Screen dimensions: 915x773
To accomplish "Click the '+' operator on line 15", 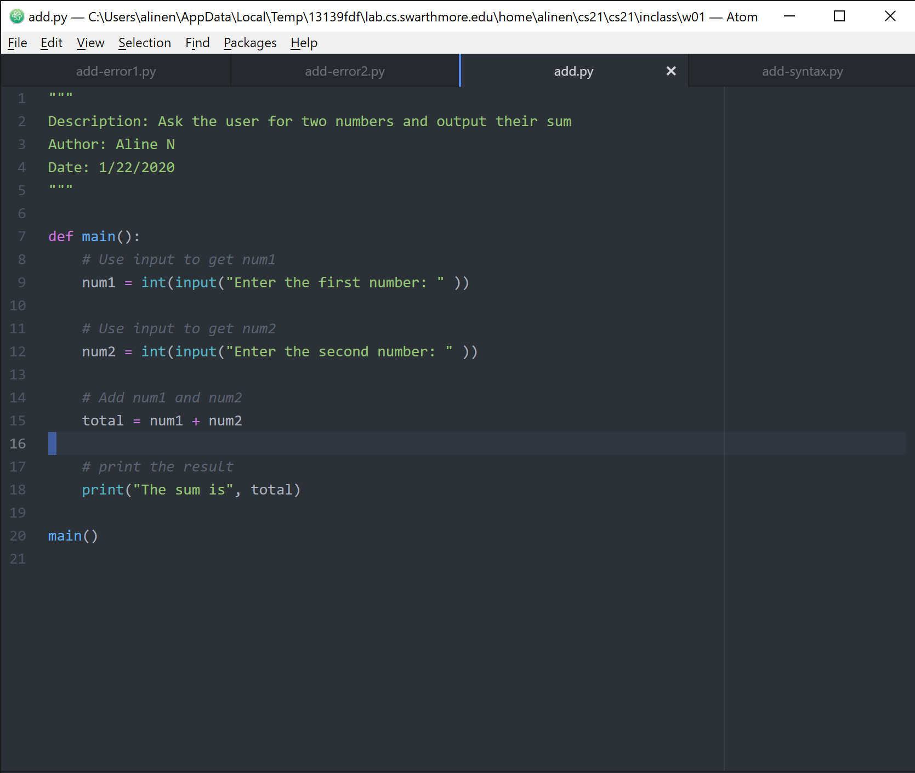I will point(196,421).
